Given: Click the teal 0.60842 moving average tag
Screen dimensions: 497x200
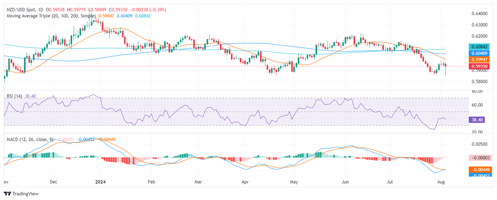Looking at the screenshot, I should 480,47.
